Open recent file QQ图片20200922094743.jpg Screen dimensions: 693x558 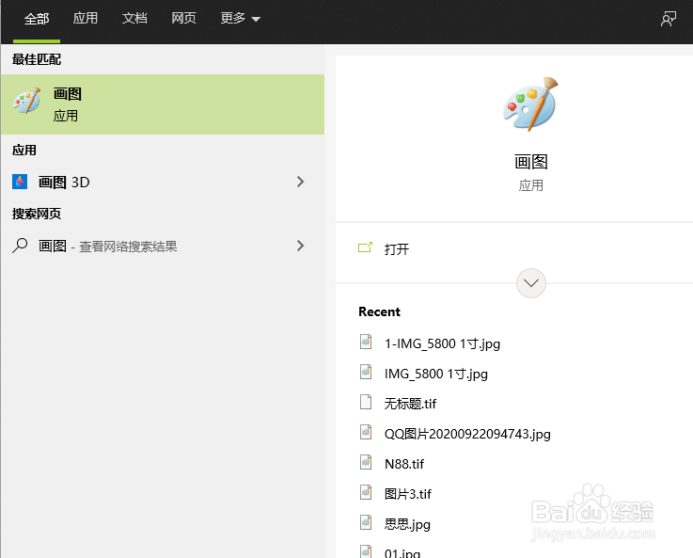pyautogui.click(x=467, y=434)
